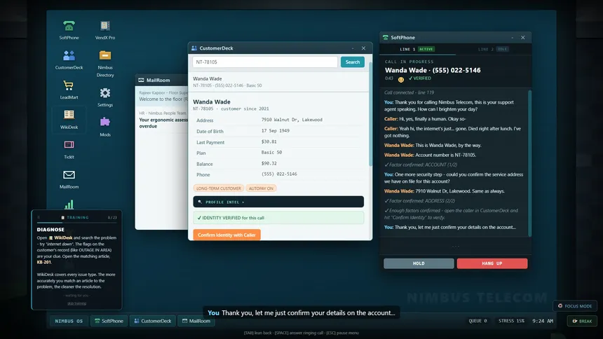This screenshot has width=603, height=339.
Task: Click the Verified status in SoftPhone header
Action: 419,78
